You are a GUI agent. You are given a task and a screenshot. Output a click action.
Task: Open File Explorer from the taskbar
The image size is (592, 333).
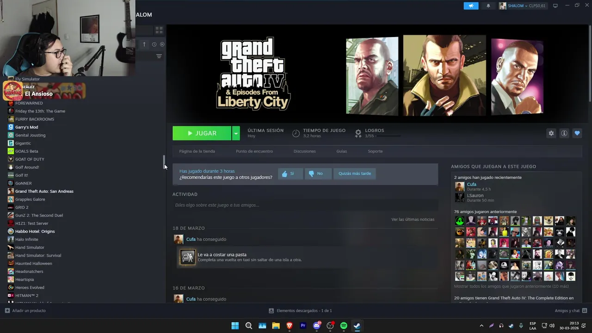276,326
